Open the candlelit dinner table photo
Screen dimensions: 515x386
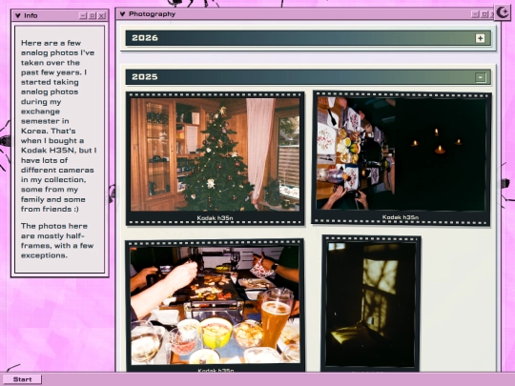(401, 153)
